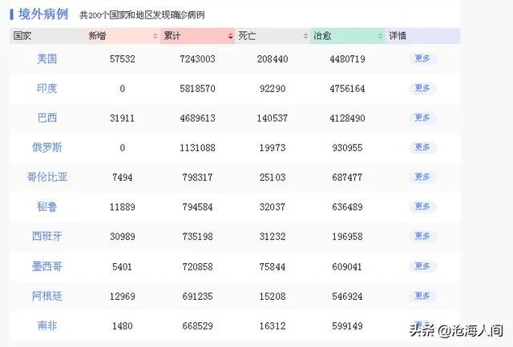Sort by 死亡 column arrows
This screenshot has height=347, width=513.
pos(305,36)
